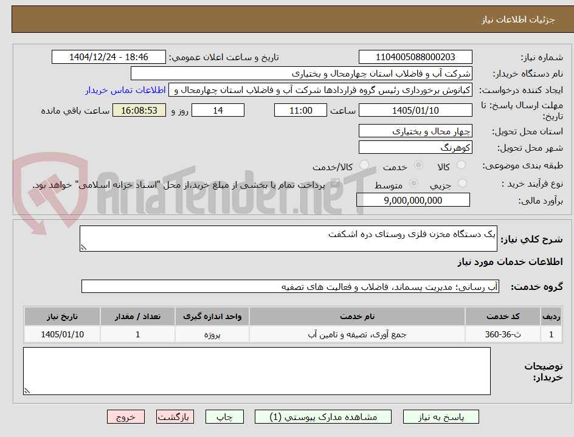Select the کالا radio button
The width and height of the screenshot is (574, 437).
(461, 165)
